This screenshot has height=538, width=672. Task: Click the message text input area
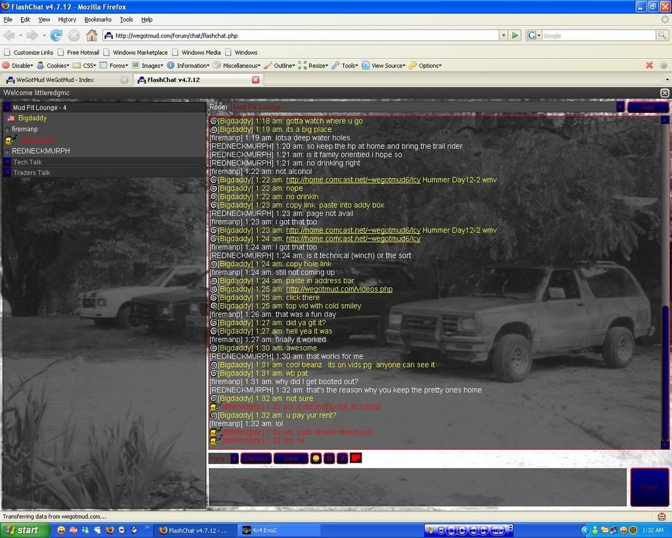pyautogui.click(x=417, y=487)
